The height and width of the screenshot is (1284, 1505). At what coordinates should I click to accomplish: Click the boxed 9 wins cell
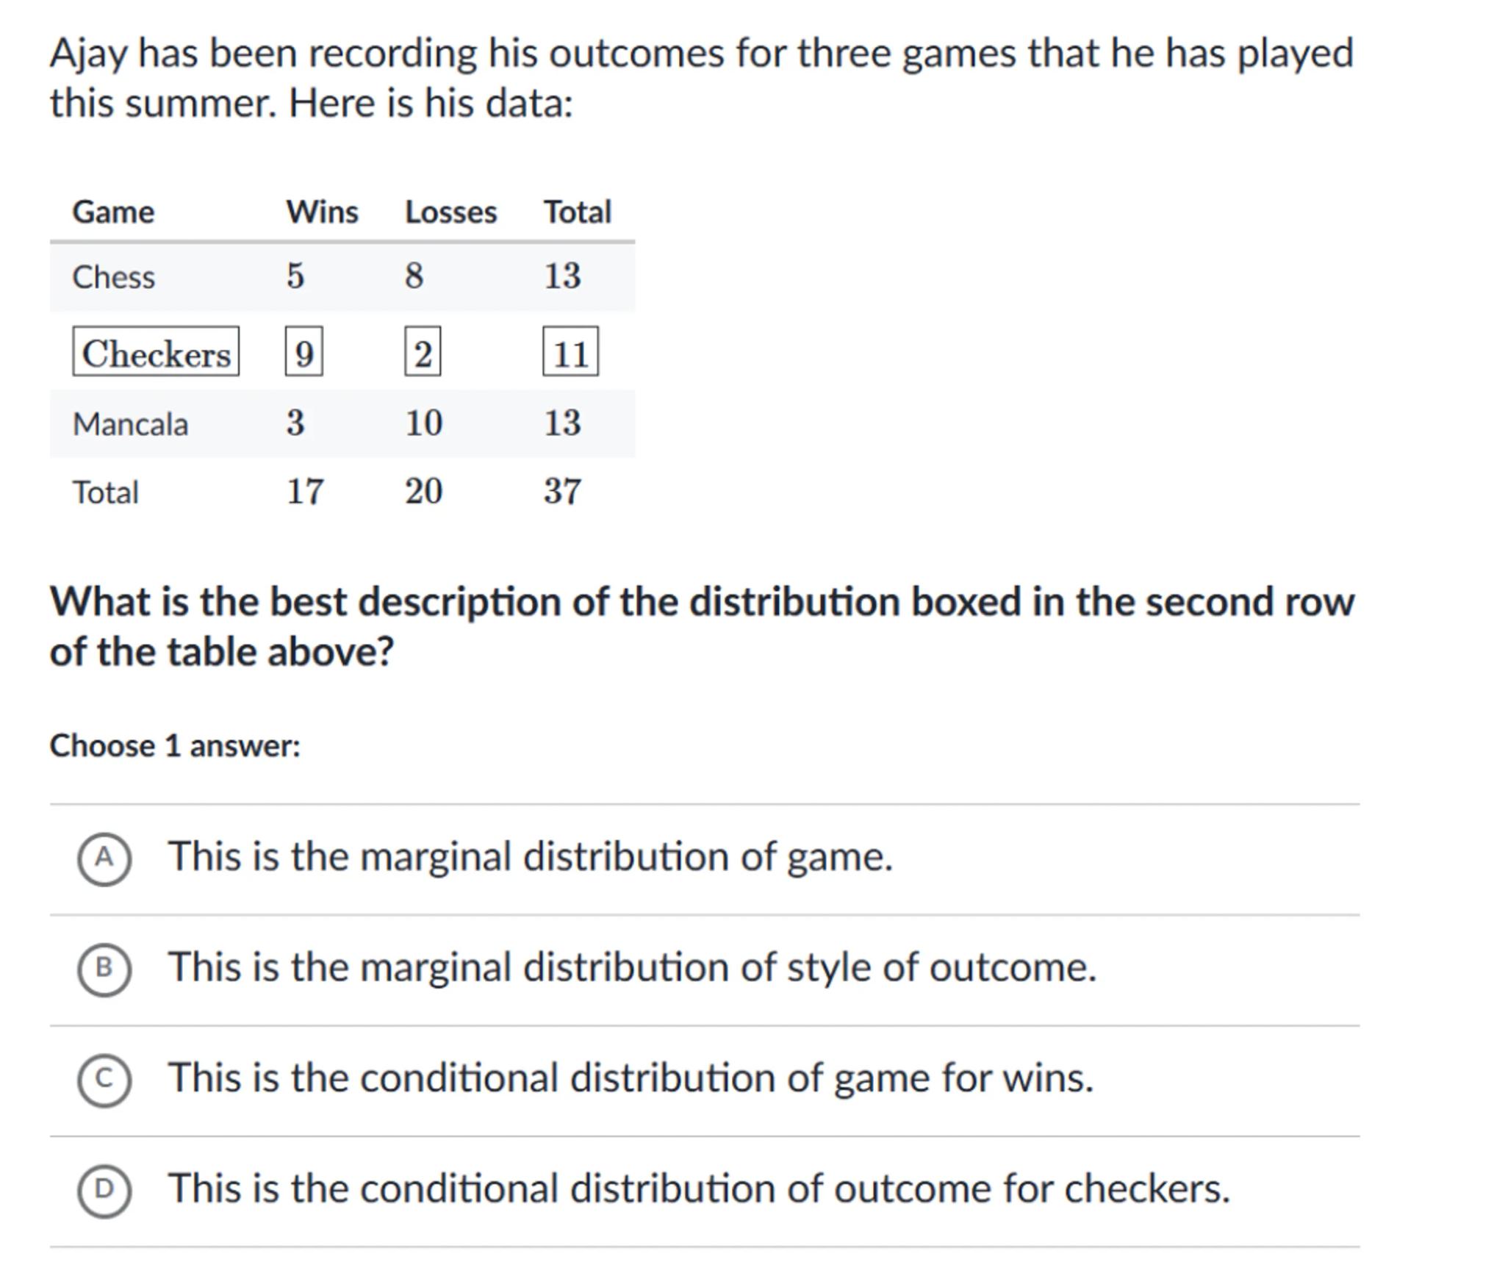(x=303, y=353)
